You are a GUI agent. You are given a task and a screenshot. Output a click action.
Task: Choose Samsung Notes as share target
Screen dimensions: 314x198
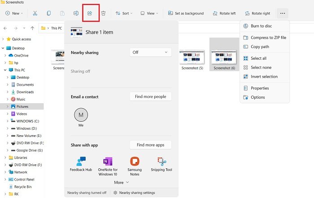[135, 164]
